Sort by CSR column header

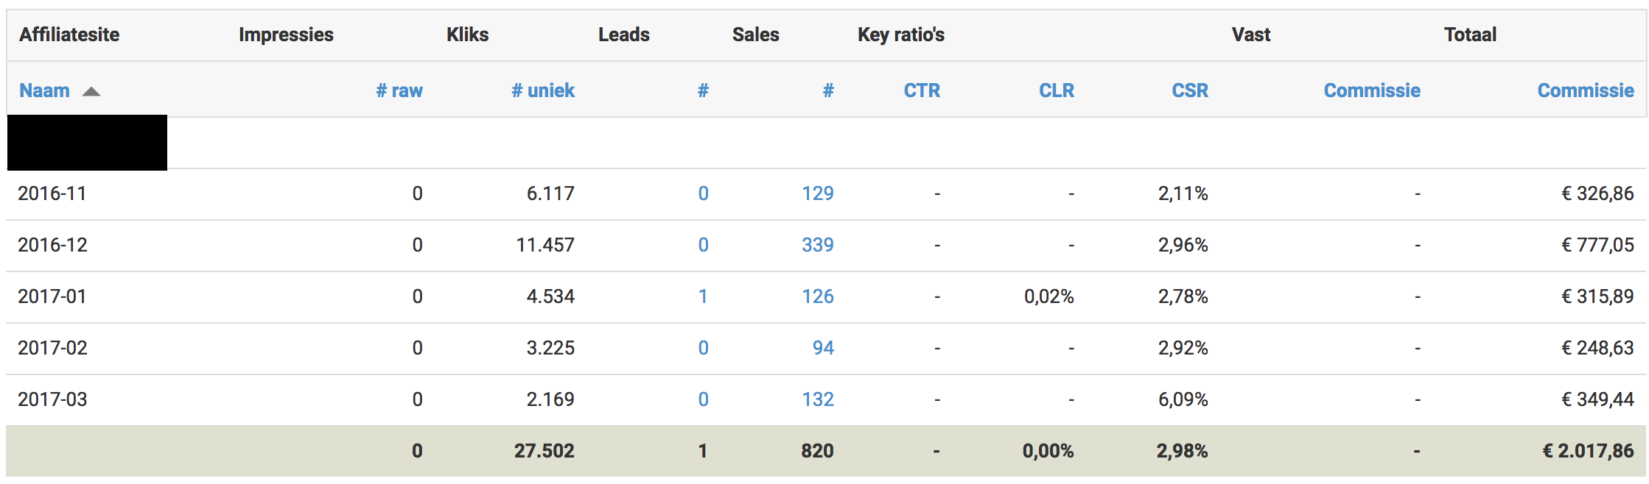(x=1190, y=90)
